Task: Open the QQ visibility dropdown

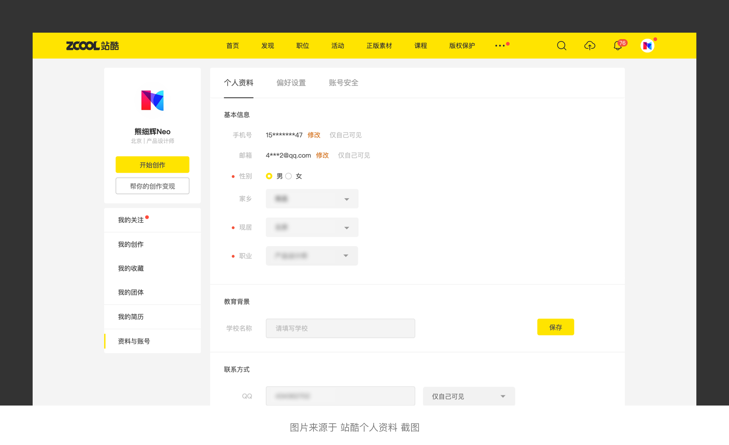Action: click(x=469, y=396)
